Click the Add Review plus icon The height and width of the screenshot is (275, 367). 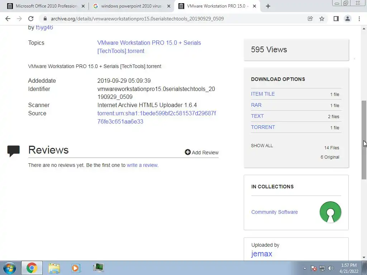coord(187,152)
